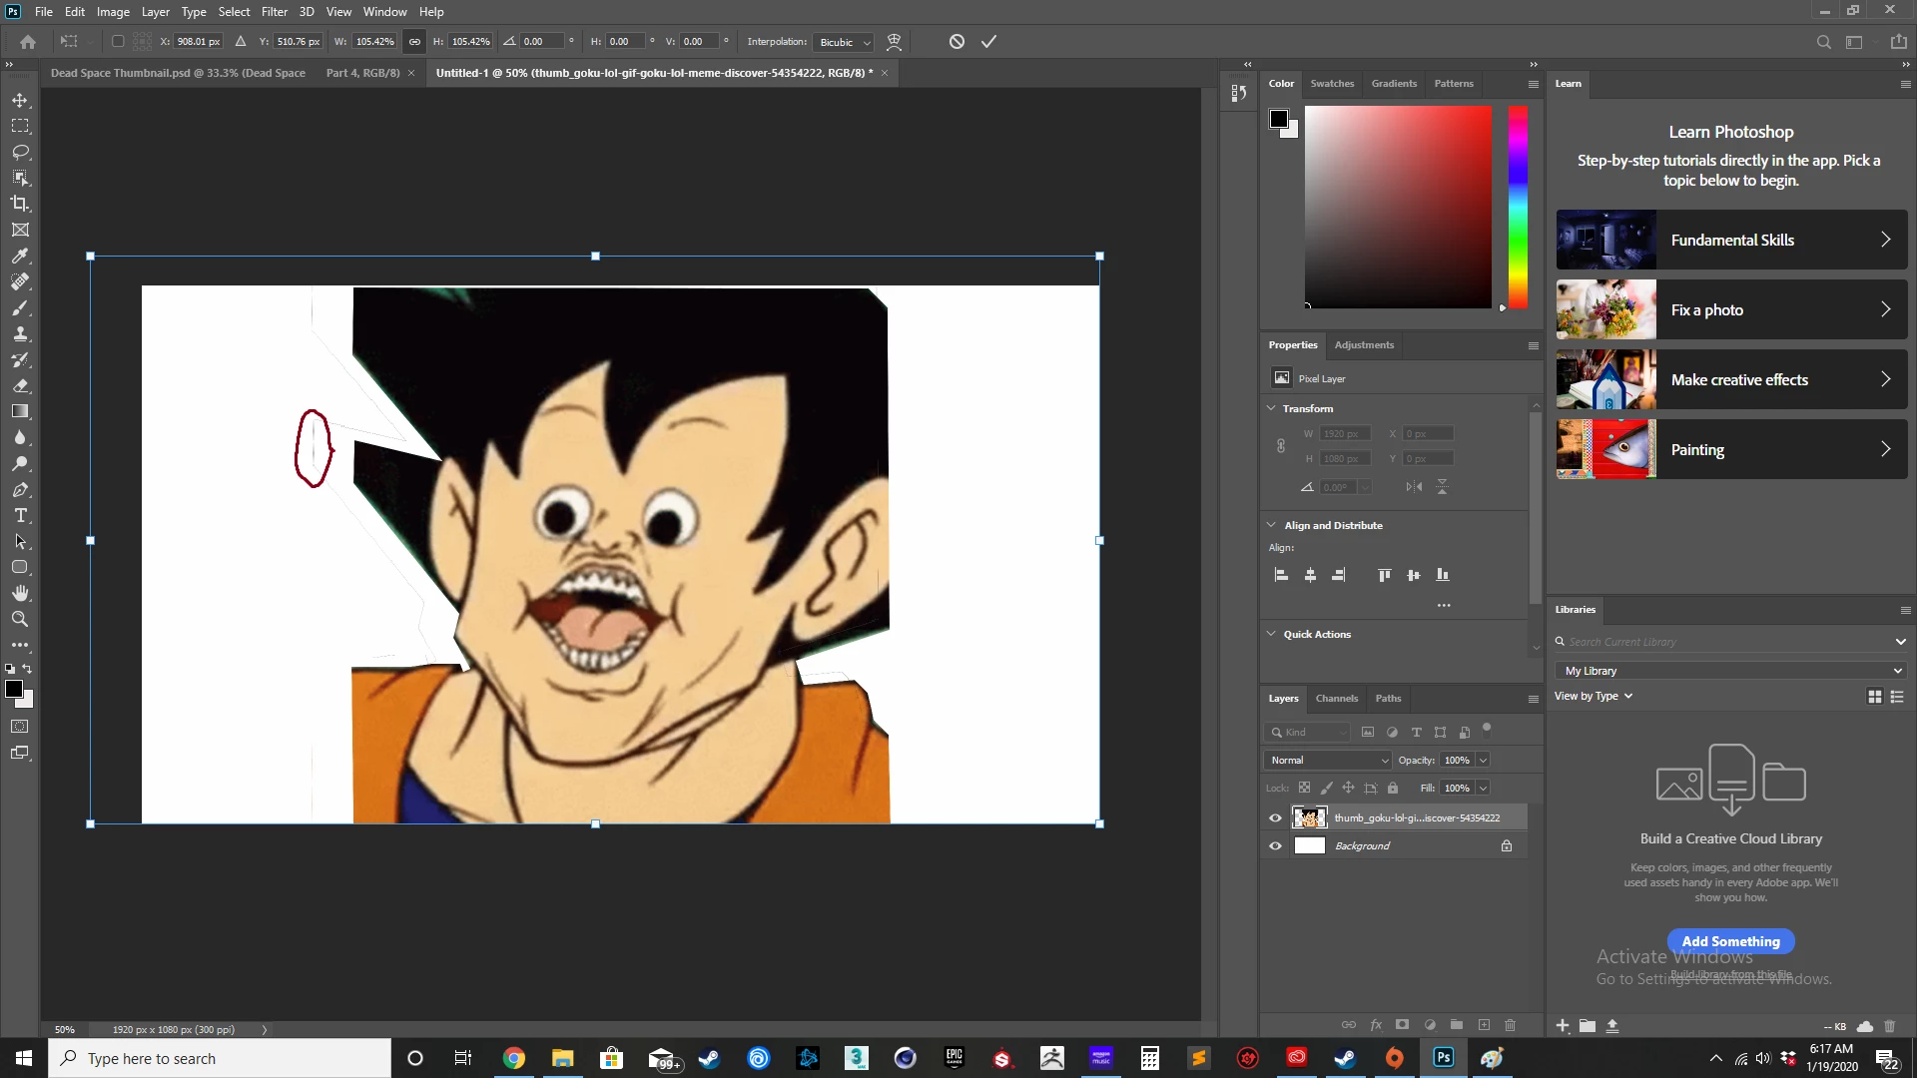Cancel the transform in the options bar

tap(957, 42)
